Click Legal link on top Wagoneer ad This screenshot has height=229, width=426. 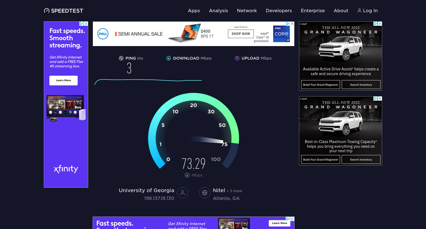pyautogui.click(x=304, y=24)
